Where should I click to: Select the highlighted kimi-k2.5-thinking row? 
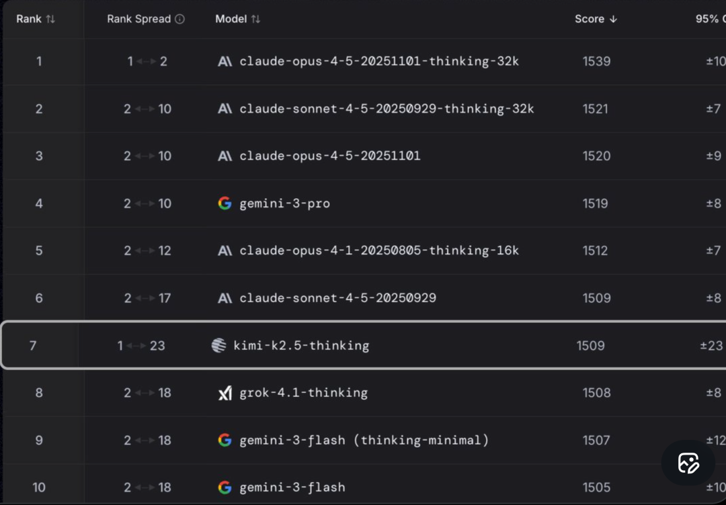pyautogui.click(x=363, y=345)
